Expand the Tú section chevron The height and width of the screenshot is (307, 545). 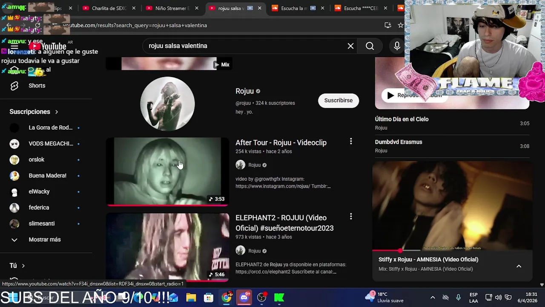click(23, 266)
